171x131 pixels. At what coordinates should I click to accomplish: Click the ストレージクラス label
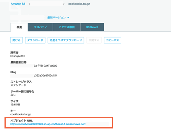[21, 82]
